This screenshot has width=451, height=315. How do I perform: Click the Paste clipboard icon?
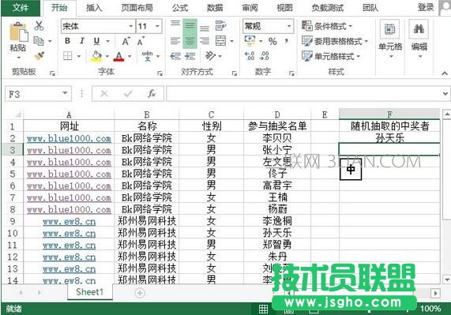point(19,32)
